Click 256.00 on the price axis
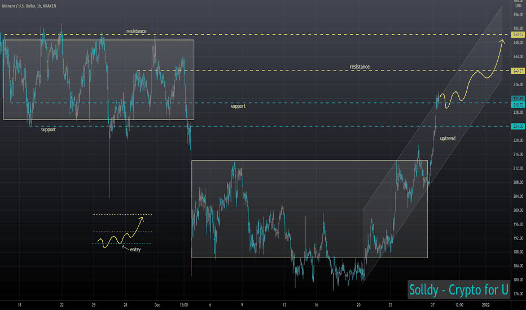The width and height of the screenshot is (526, 310). point(518,15)
